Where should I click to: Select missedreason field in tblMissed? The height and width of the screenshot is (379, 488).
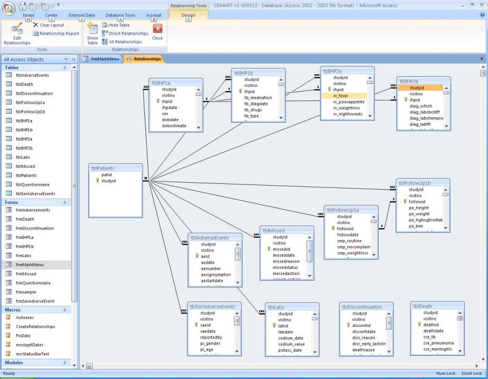[286, 262]
